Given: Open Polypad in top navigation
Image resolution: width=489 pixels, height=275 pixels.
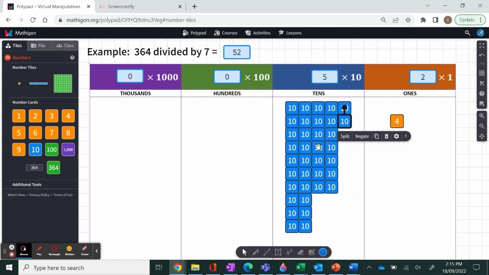Looking at the screenshot, I should click(194, 33).
